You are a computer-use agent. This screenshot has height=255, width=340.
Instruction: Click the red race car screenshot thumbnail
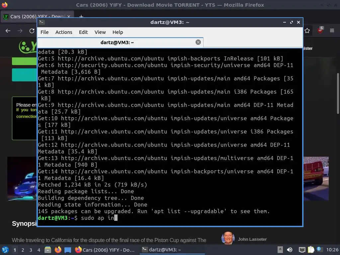316,178
